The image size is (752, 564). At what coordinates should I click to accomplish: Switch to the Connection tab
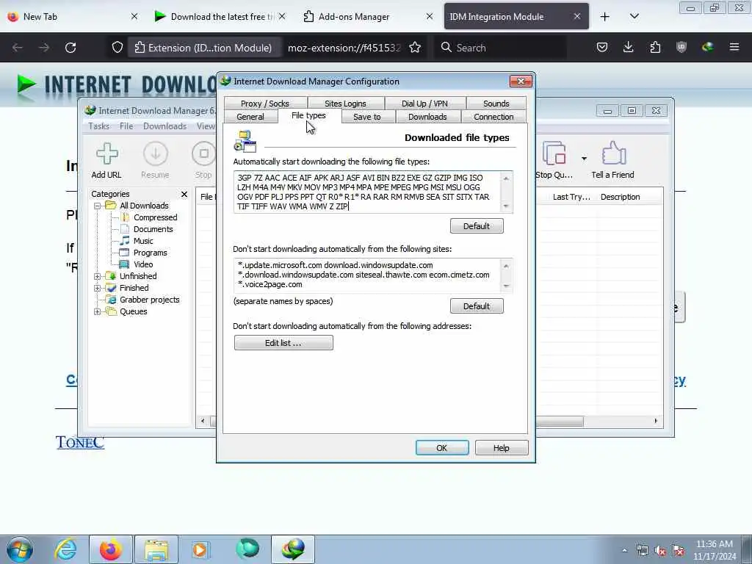pyautogui.click(x=493, y=117)
